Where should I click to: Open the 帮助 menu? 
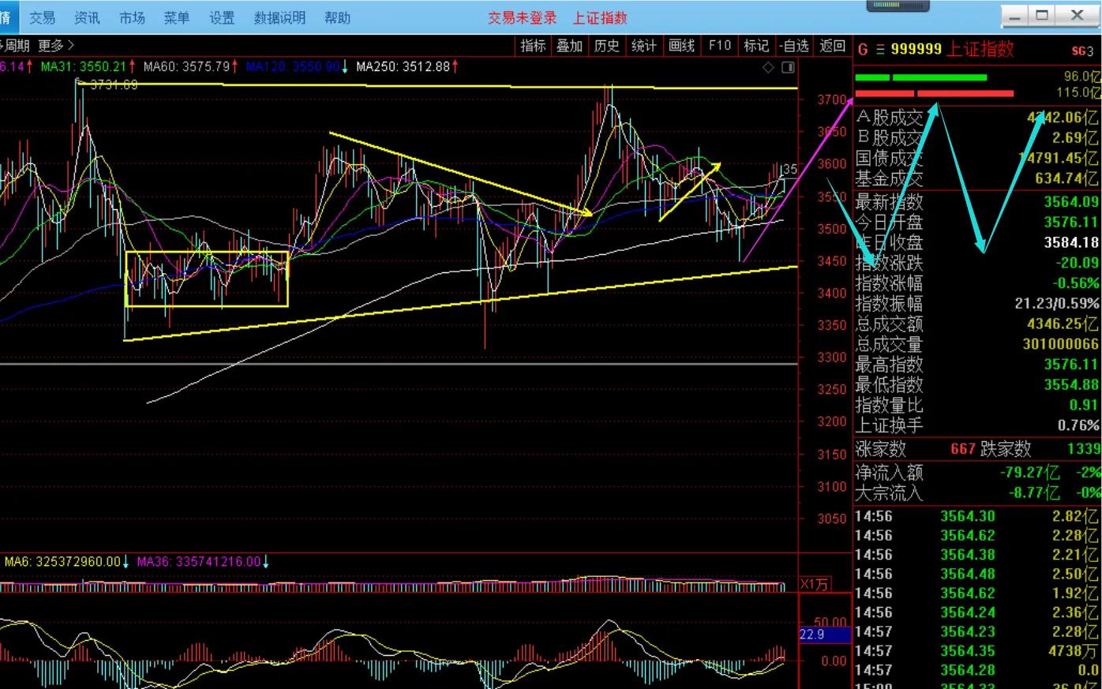337,17
